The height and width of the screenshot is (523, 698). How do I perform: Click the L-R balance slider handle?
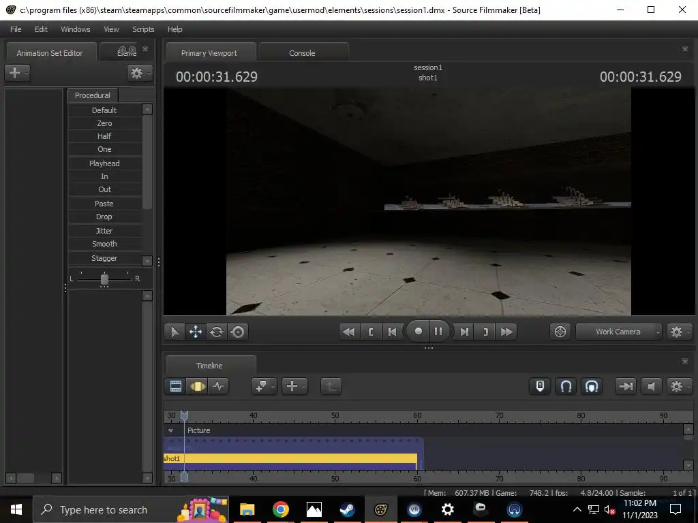point(104,279)
